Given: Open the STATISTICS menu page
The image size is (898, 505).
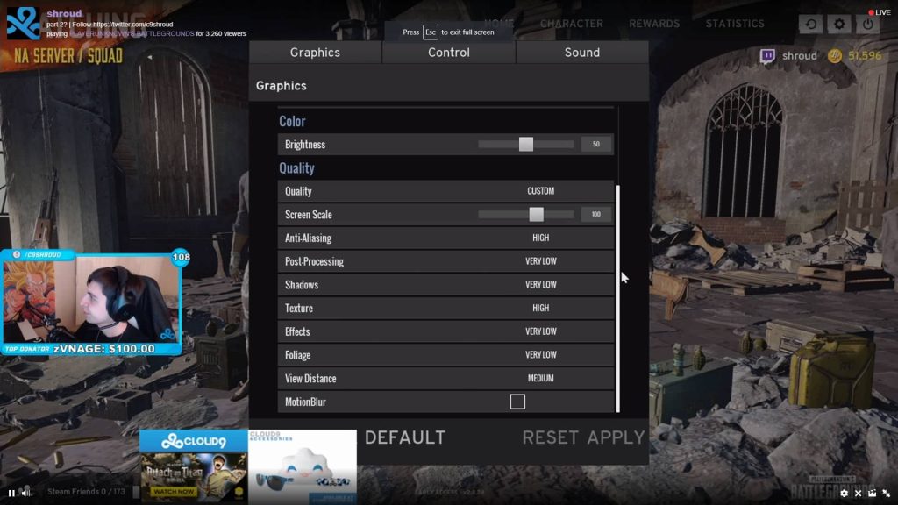Looking at the screenshot, I should [735, 24].
